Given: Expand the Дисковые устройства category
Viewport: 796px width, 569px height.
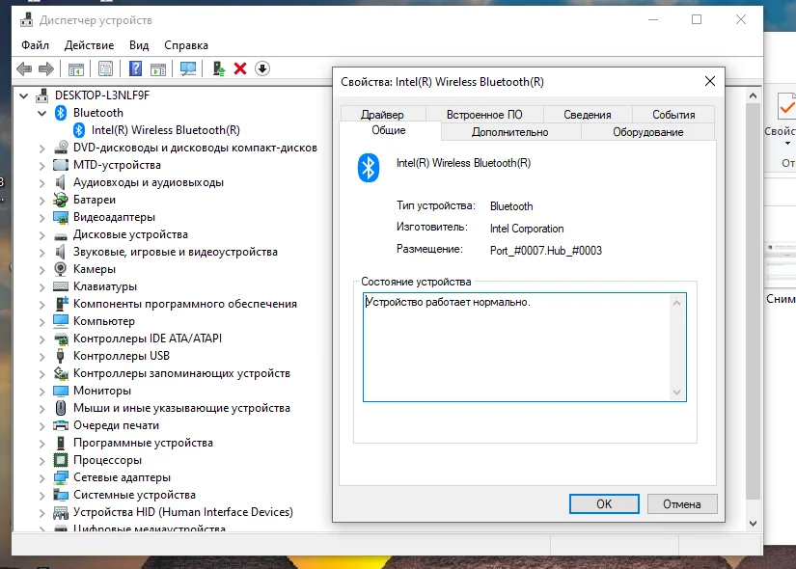Looking at the screenshot, I should [x=42, y=234].
